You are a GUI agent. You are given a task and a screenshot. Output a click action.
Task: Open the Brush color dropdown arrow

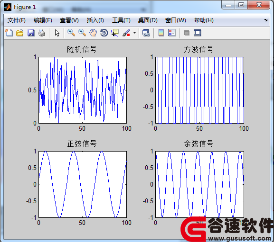click(134, 33)
